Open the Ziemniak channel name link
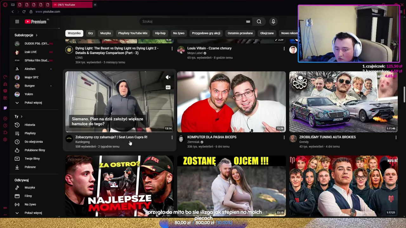Screen dimensions: 406x228 (193, 142)
